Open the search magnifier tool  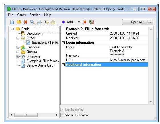(32, 22)
